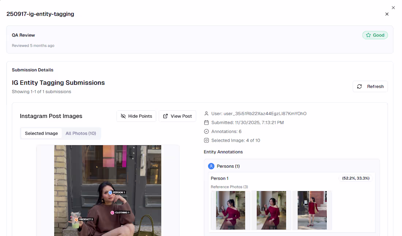402x236 pixels.
Task: Open second Person 1 reference photo
Action: (271, 210)
